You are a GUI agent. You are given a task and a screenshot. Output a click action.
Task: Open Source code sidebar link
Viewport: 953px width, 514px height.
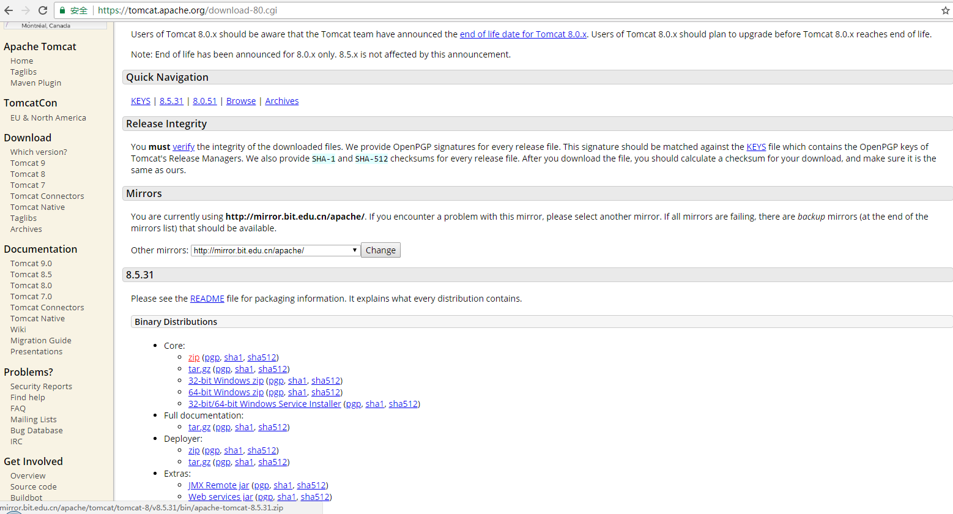pyautogui.click(x=34, y=486)
